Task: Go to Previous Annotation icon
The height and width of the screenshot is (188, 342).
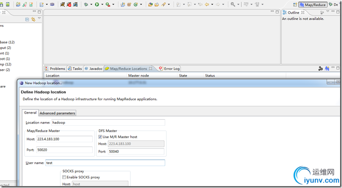Action: [x=189, y=4]
